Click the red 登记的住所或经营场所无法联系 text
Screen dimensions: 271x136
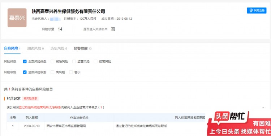point(40,107)
